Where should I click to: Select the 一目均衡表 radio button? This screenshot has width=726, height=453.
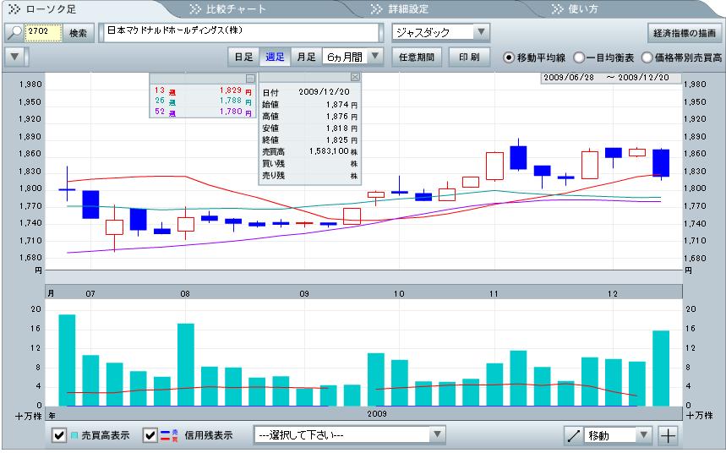pos(579,57)
